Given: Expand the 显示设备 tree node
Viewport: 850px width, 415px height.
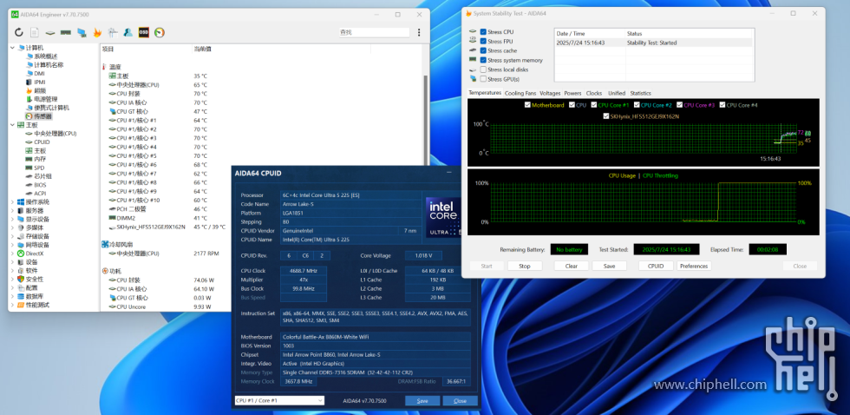Looking at the screenshot, I should [13, 219].
